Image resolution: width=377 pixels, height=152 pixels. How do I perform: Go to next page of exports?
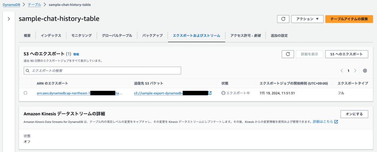[355, 70]
